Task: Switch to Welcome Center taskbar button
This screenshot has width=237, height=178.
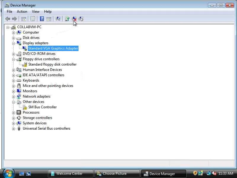Action: tap(71, 174)
